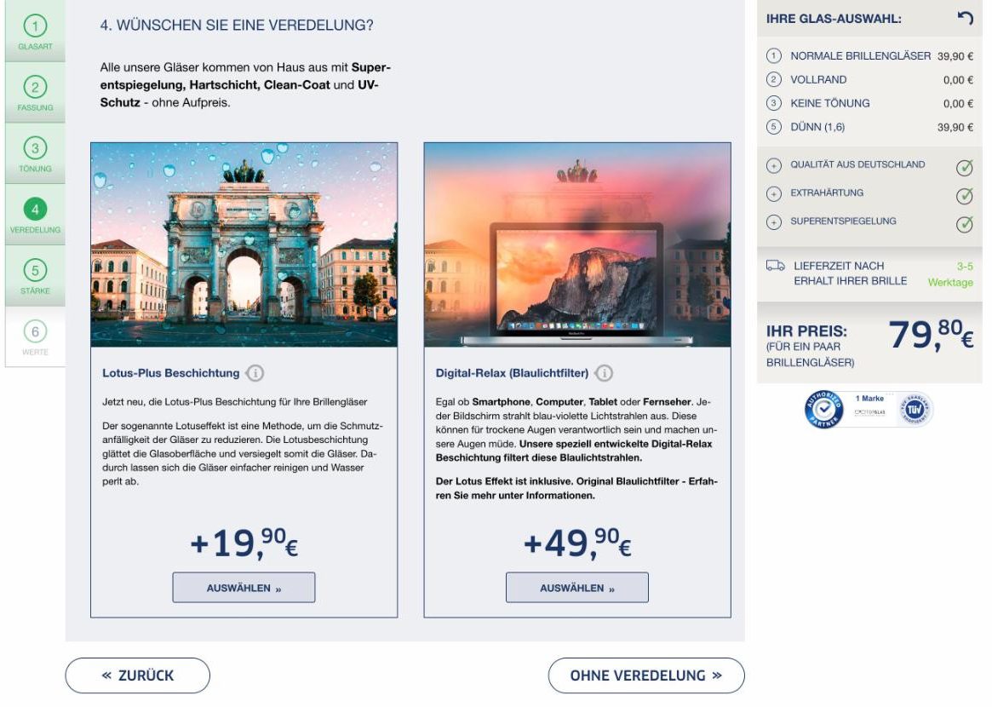Expand the Extrahärtung plus icon
The height and width of the screenshot is (707, 992).
point(774,193)
